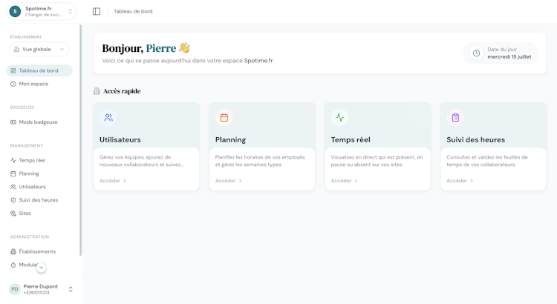Click Accéder link on Utilisateurs card
The image size is (557, 304).
pyautogui.click(x=113, y=181)
